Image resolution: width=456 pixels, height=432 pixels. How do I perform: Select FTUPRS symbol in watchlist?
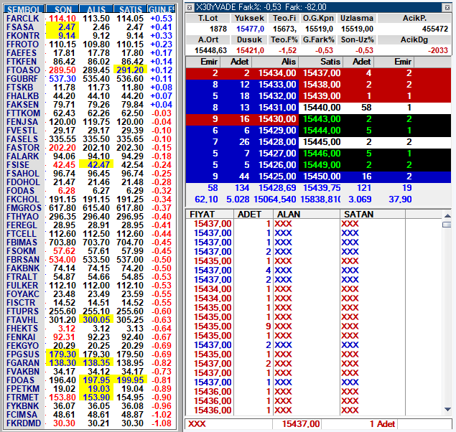coord(22,311)
